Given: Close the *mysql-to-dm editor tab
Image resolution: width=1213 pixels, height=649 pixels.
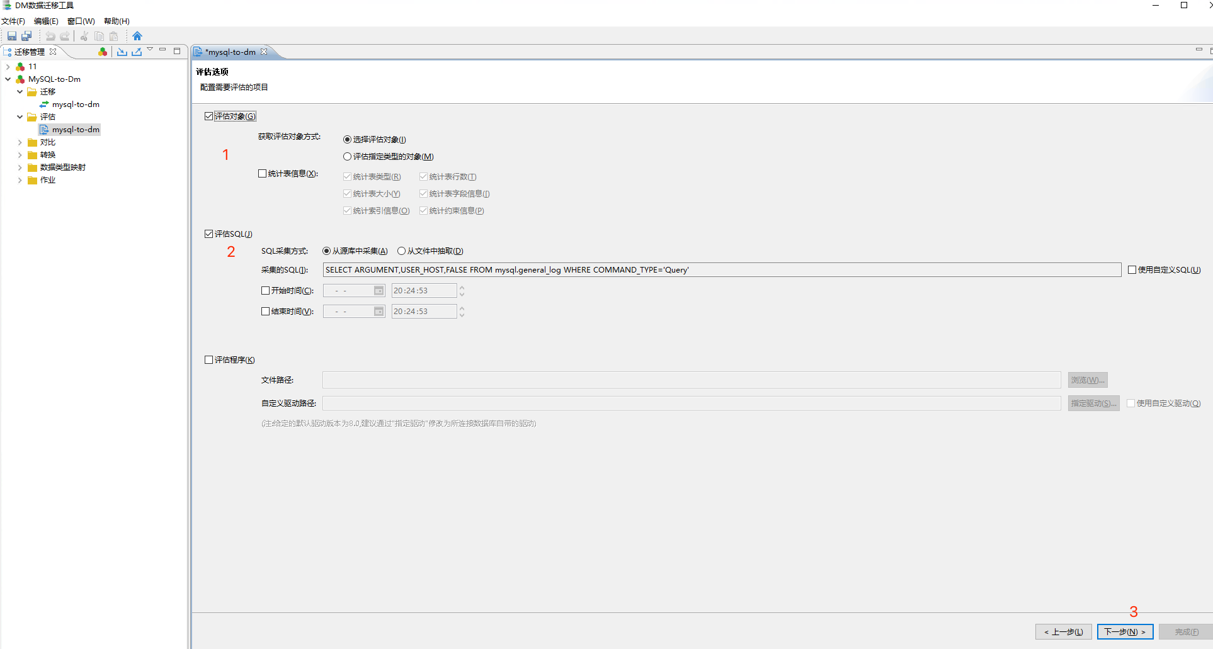Looking at the screenshot, I should coord(264,52).
